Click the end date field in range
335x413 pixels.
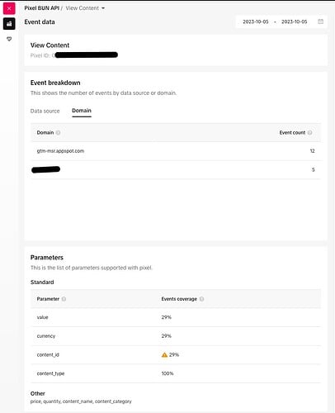pos(294,21)
